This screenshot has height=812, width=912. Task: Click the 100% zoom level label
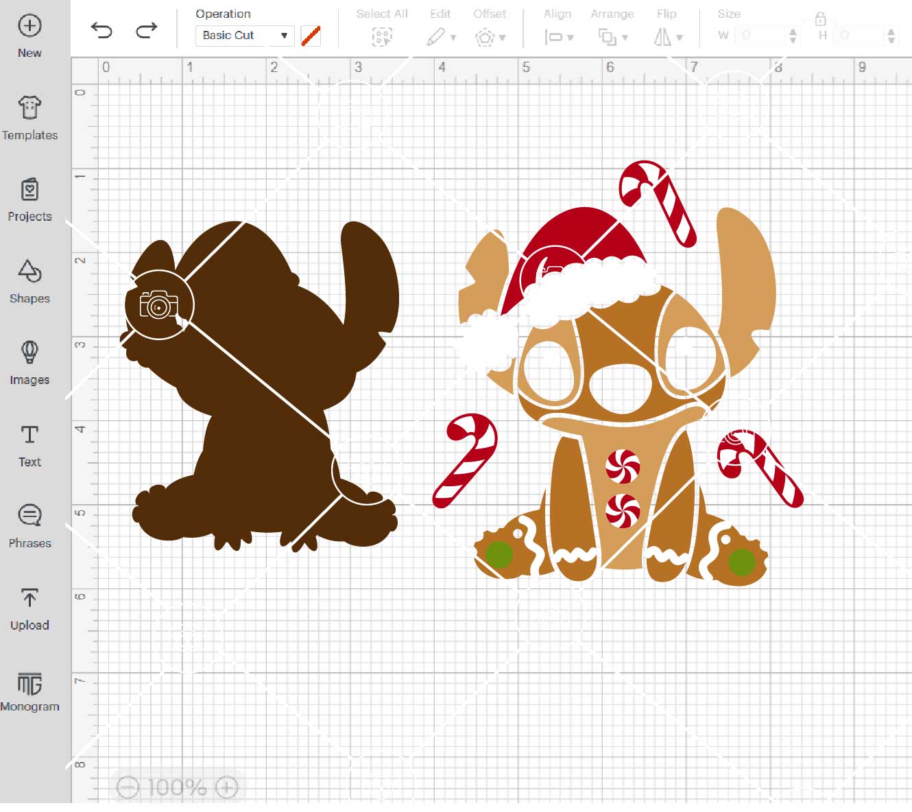click(177, 787)
